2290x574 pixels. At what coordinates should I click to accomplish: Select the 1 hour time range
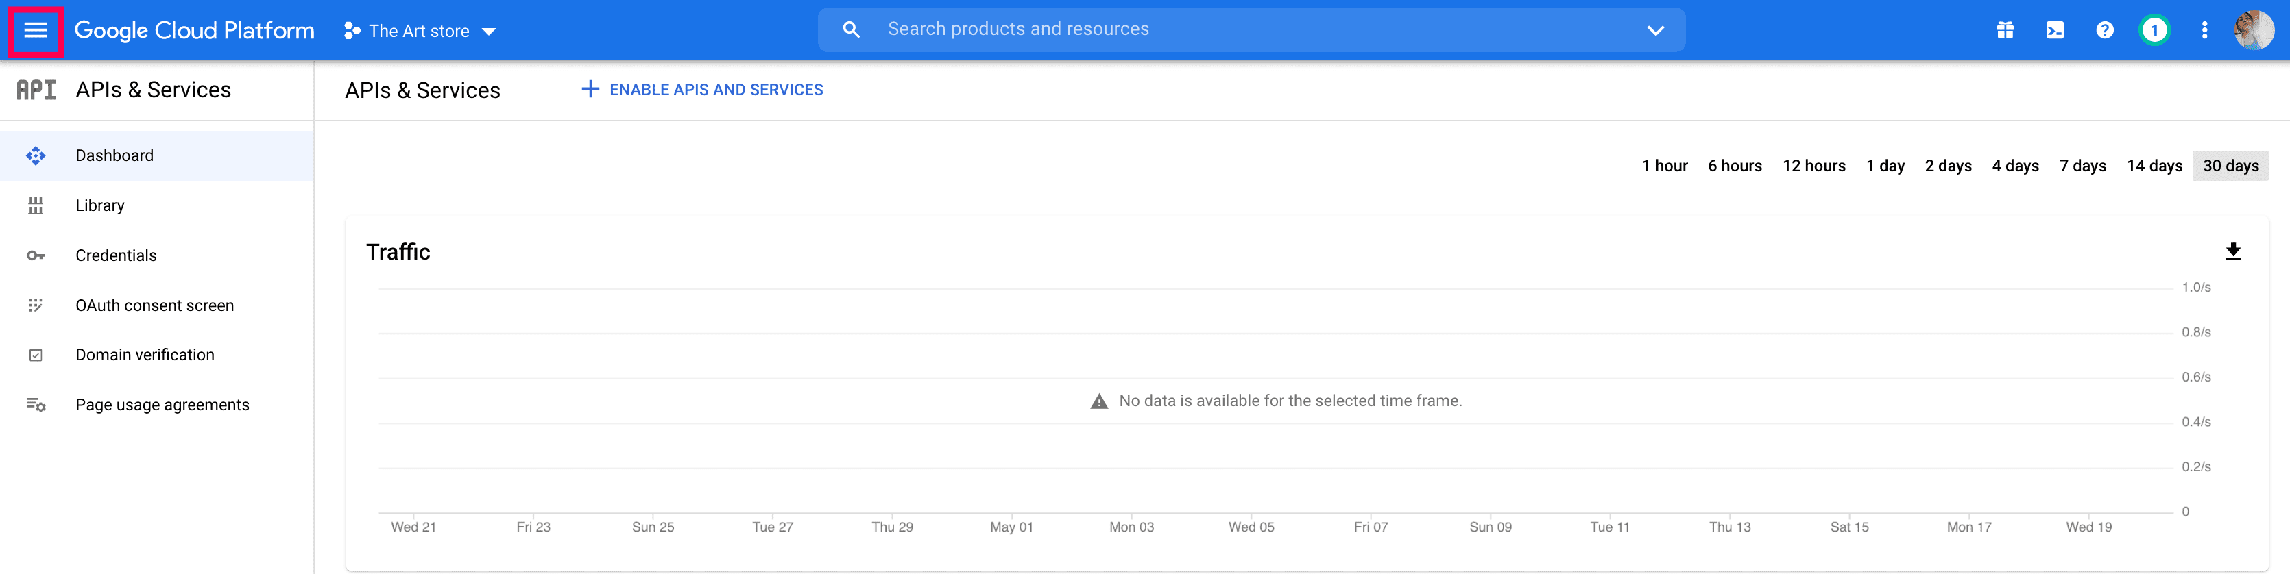click(x=1664, y=166)
